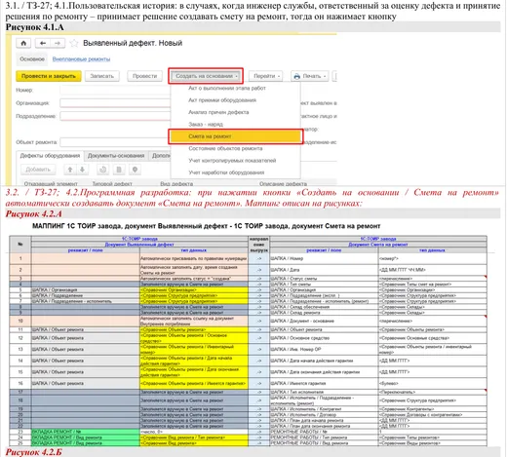Go back with the left arrow button

point(43,43)
